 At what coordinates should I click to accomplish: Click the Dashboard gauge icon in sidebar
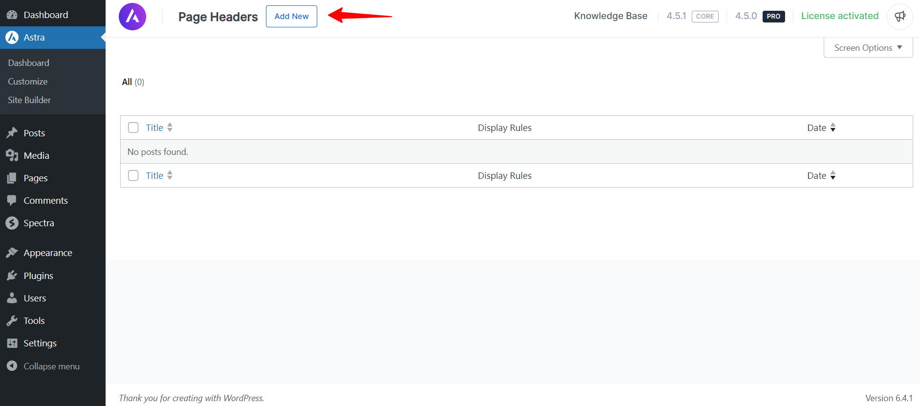point(12,15)
